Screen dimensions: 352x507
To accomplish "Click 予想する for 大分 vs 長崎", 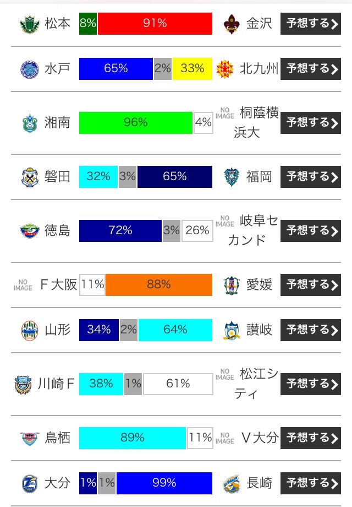I will (310, 483).
